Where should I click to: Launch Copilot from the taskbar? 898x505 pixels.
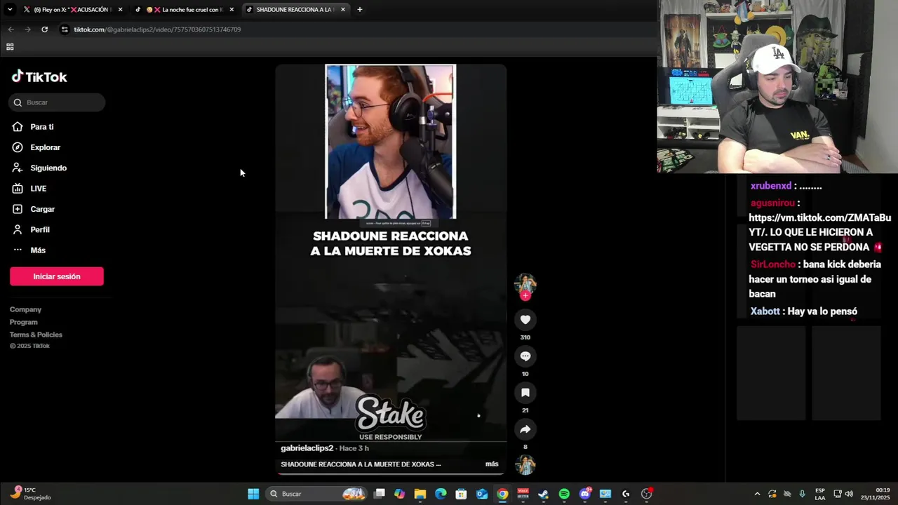coord(400,494)
